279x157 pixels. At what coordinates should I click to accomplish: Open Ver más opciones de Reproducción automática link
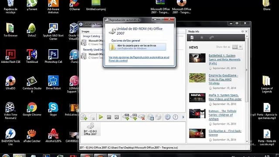(139, 59)
